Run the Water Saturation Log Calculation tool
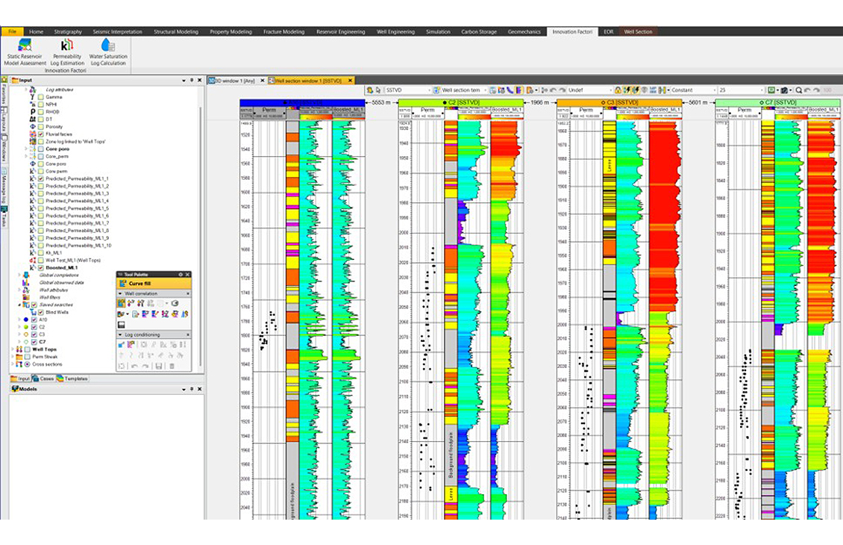Screen dimensions: 843x545 (x=108, y=52)
